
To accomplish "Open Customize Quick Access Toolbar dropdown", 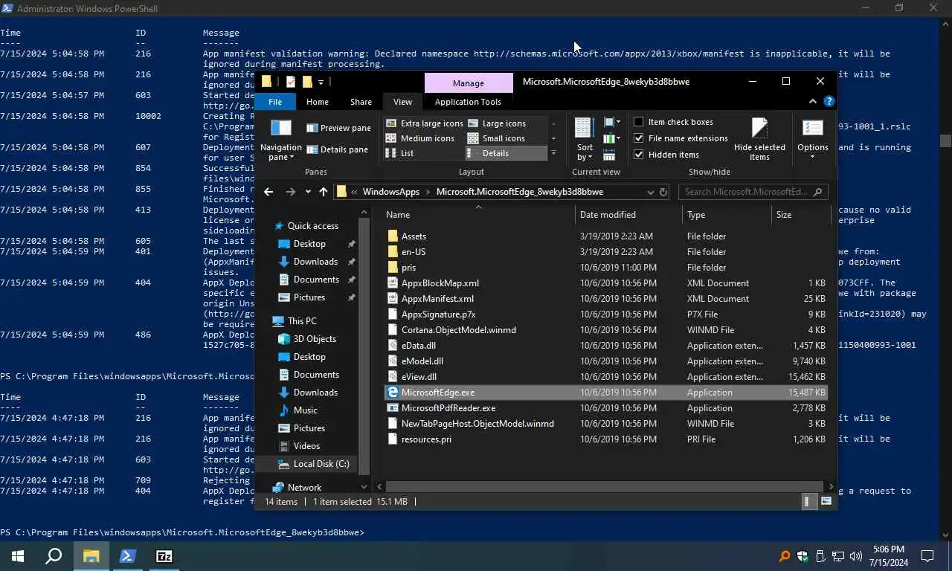I will (x=321, y=82).
